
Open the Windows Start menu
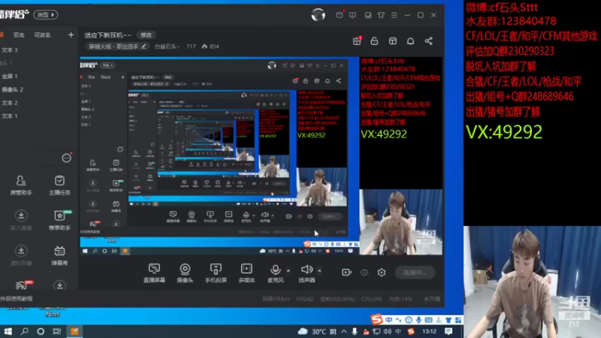(x=8, y=331)
